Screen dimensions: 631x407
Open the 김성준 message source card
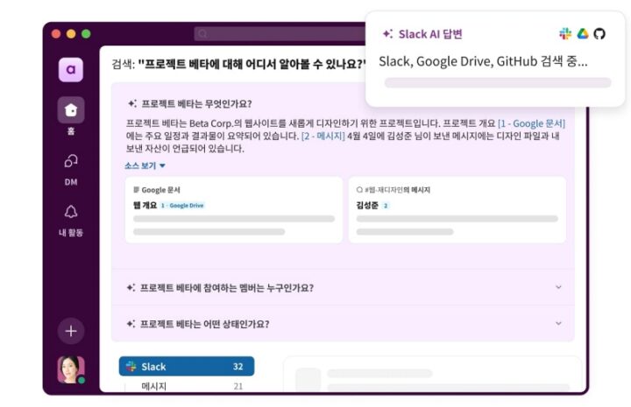pyautogui.click(x=457, y=210)
